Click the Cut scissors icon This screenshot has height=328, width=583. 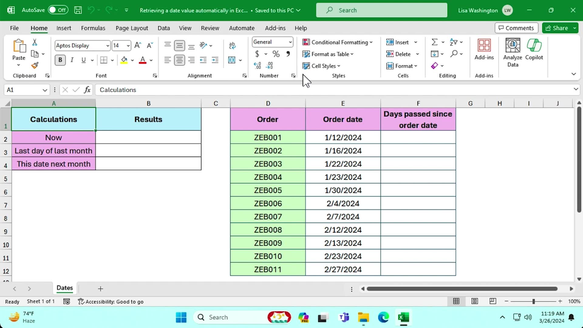[x=35, y=42]
